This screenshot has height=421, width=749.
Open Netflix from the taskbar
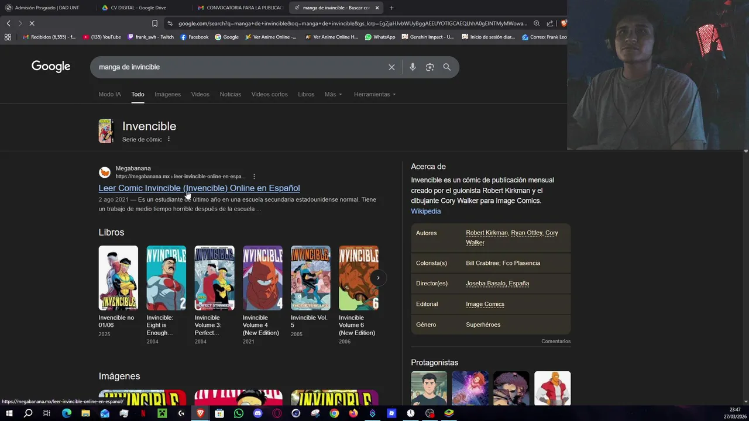point(143,413)
